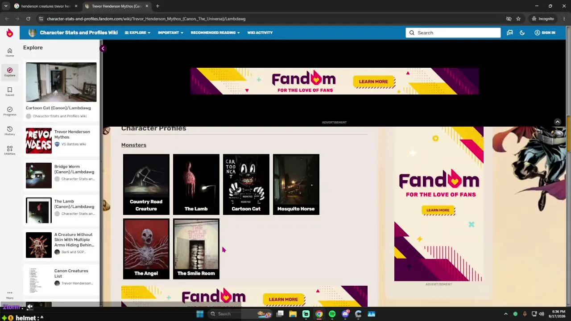The height and width of the screenshot is (321, 571).
Task: Open the More menu in sidebar
Action: [x=9, y=295]
